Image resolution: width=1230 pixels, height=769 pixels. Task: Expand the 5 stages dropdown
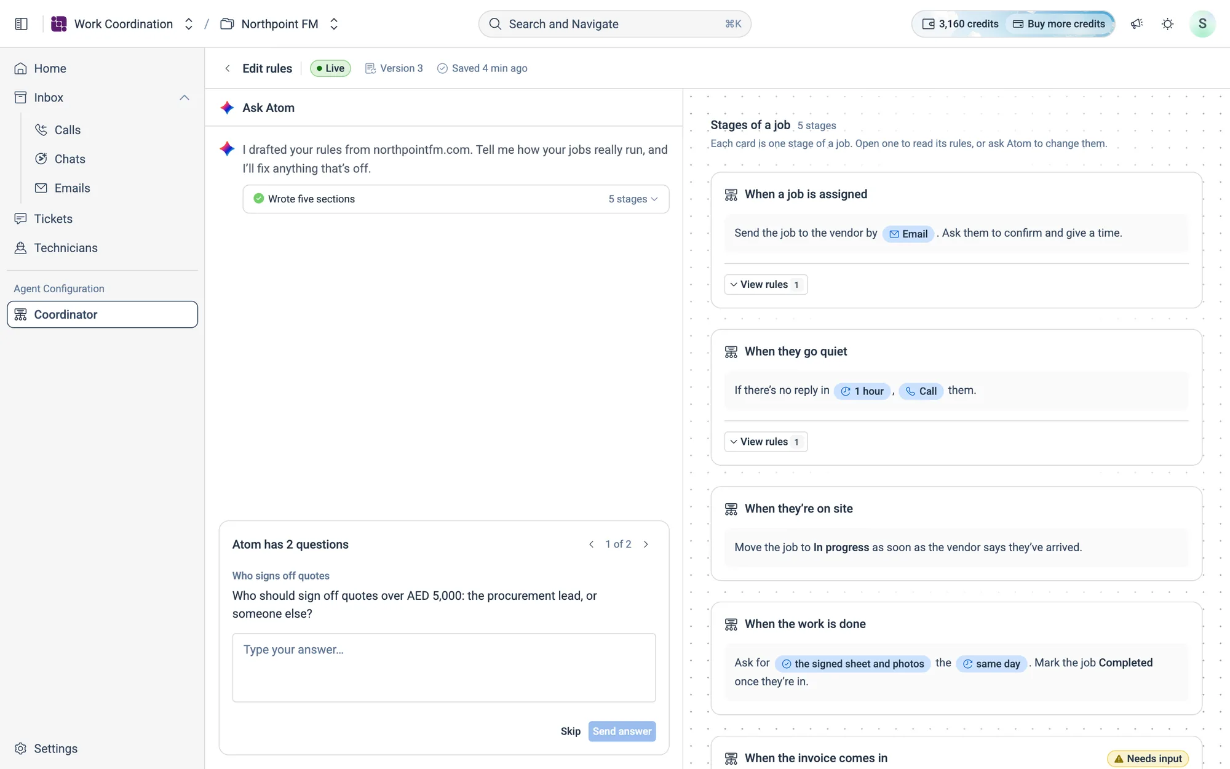tap(633, 199)
